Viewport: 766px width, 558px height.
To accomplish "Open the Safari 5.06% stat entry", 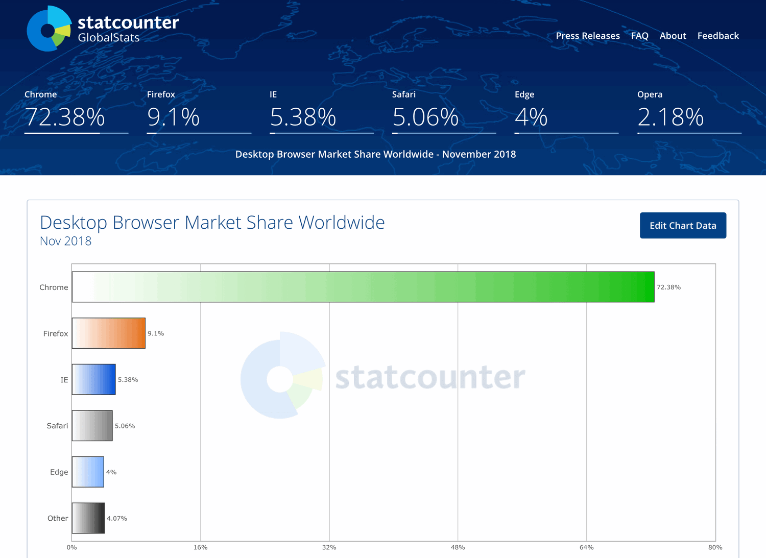I will [424, 118].
